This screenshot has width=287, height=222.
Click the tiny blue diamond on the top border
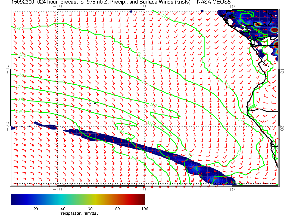[x=131, y=11]
